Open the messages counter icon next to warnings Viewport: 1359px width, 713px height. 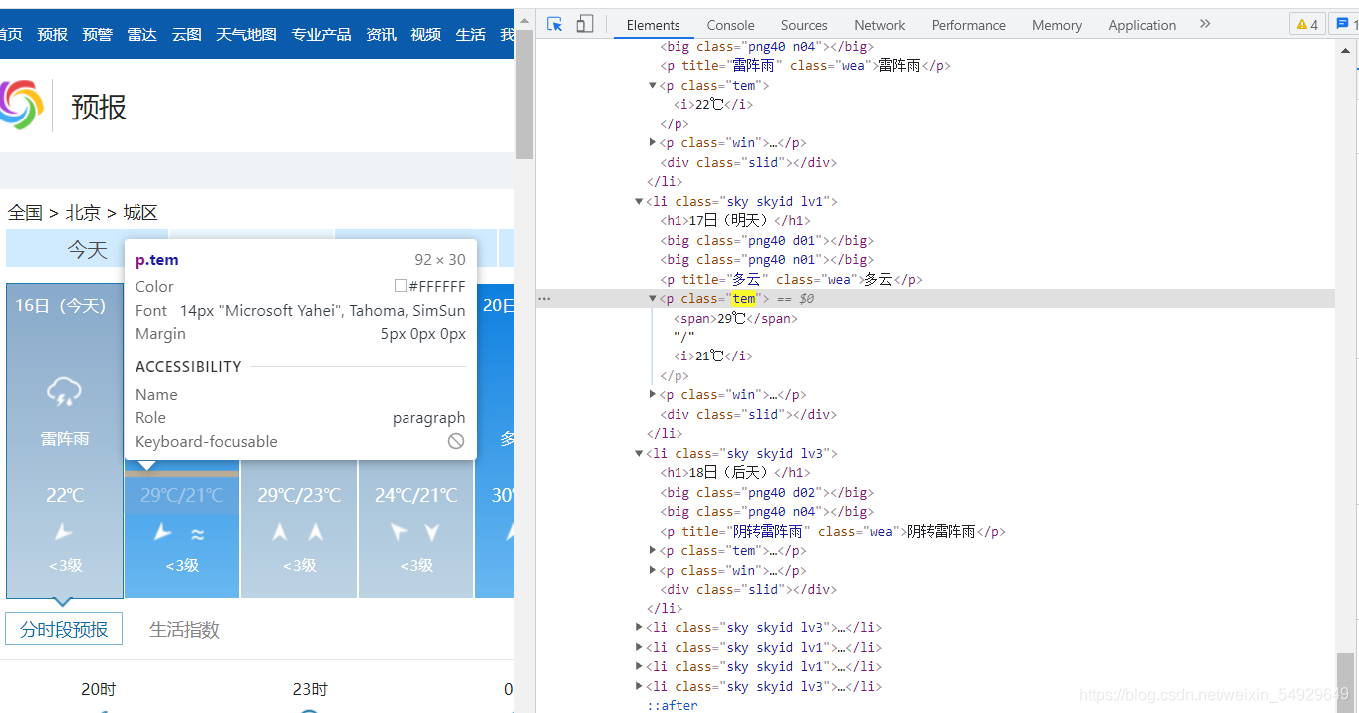pos(1344,25)
